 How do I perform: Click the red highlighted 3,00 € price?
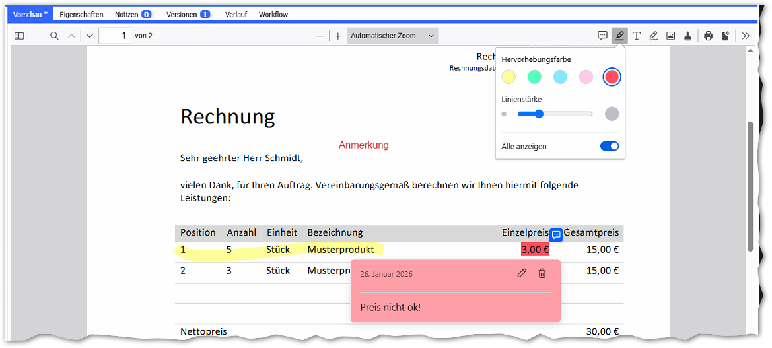pos(535,250)
